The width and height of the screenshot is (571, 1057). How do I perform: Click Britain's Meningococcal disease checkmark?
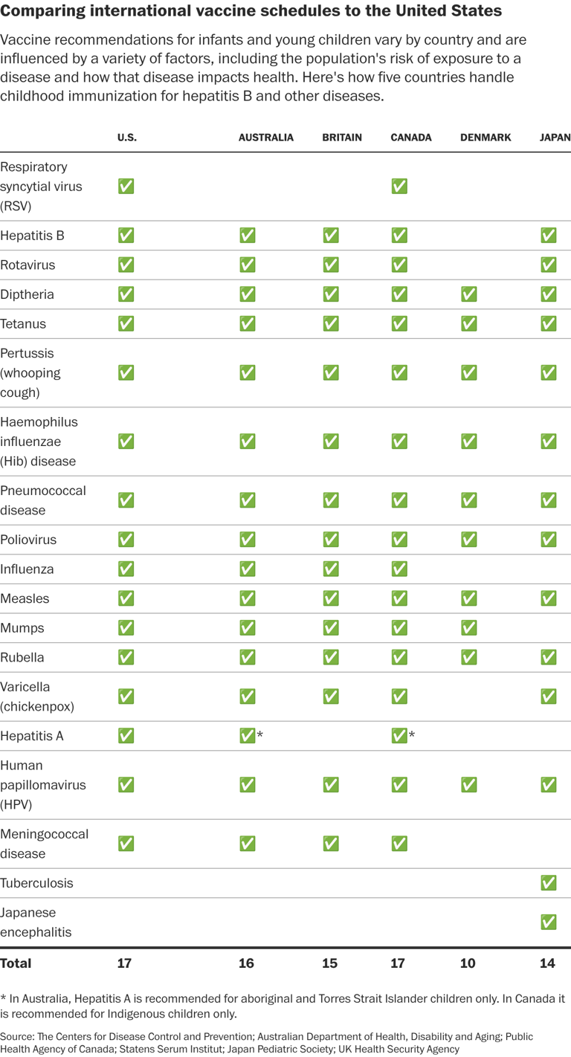pyautogui.click(x=331, y=844)
